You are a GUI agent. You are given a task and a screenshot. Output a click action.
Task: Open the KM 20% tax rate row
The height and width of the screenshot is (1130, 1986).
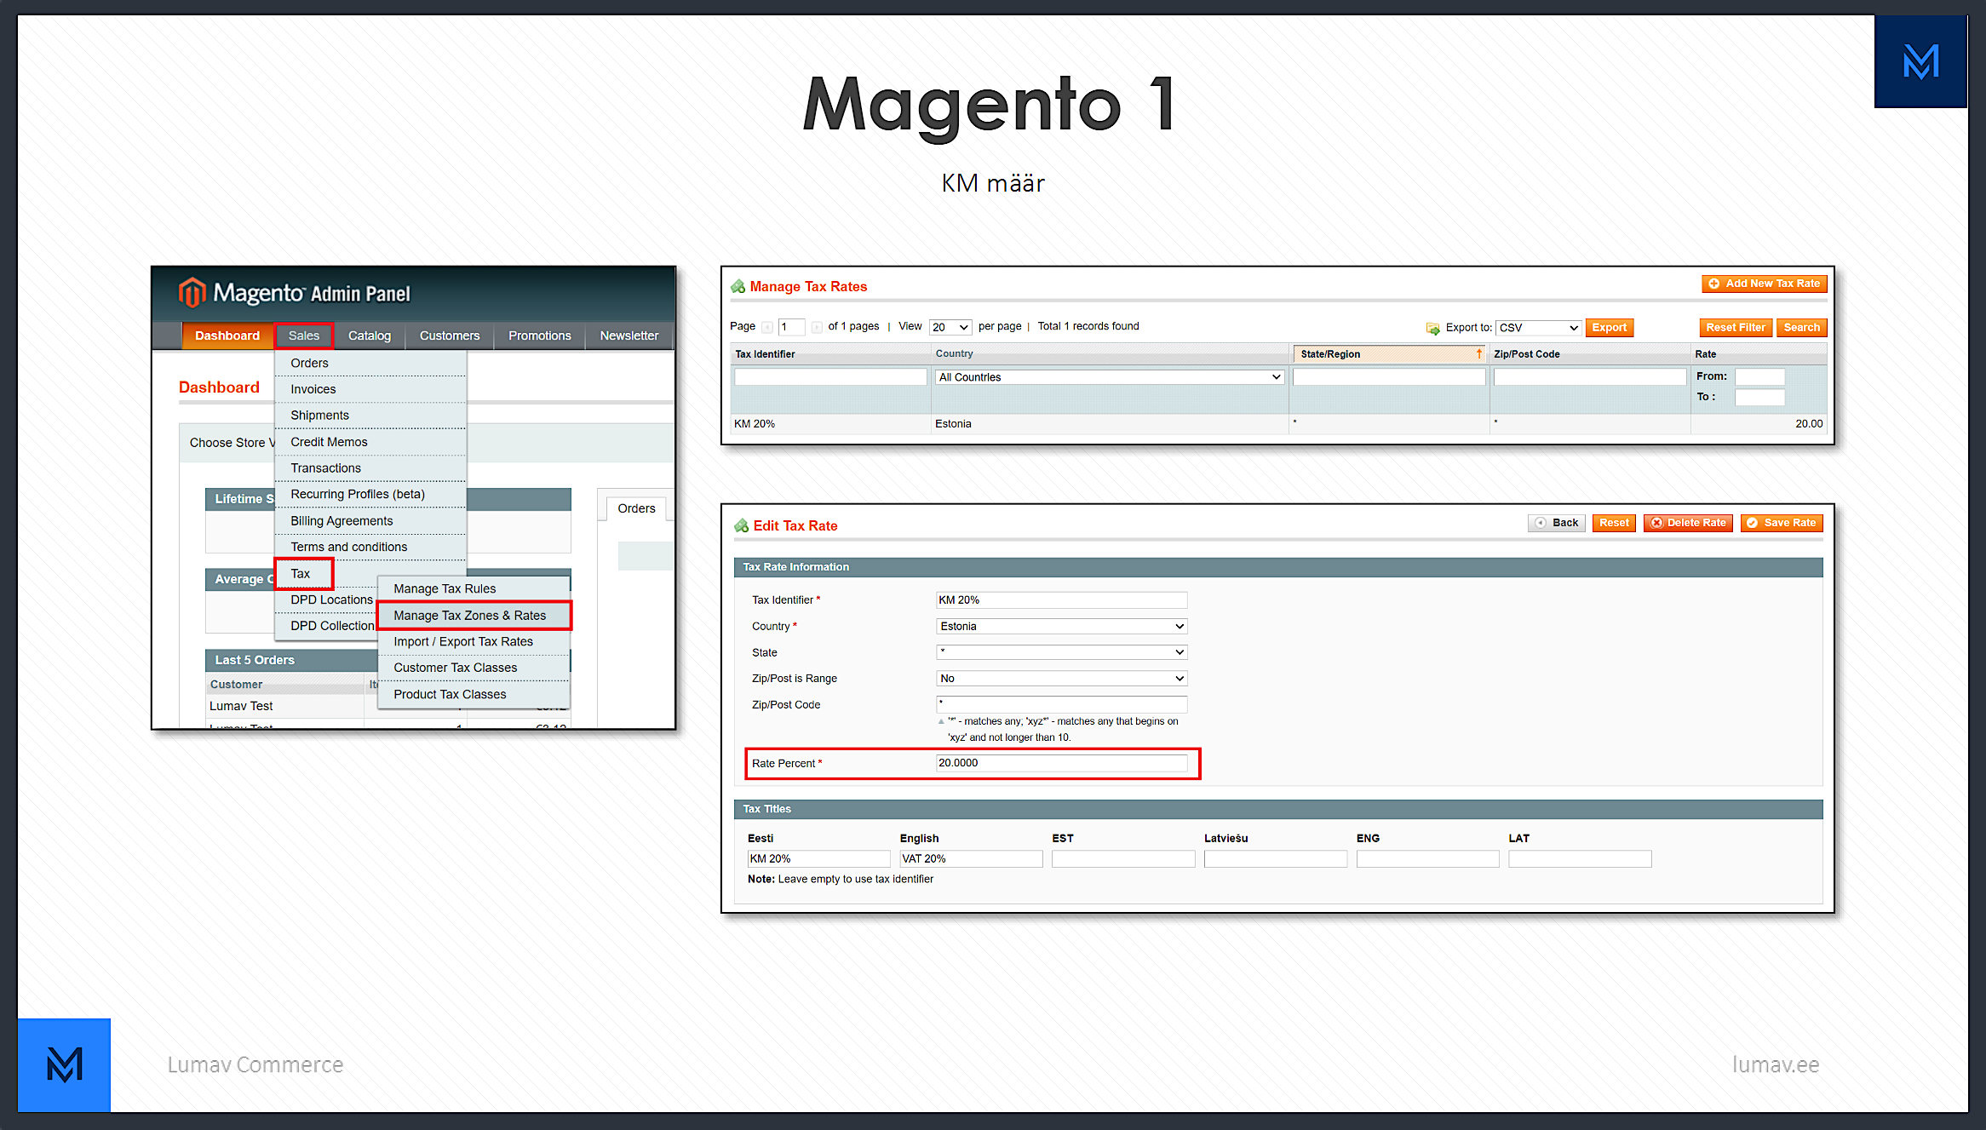(x=1278, y=424)
